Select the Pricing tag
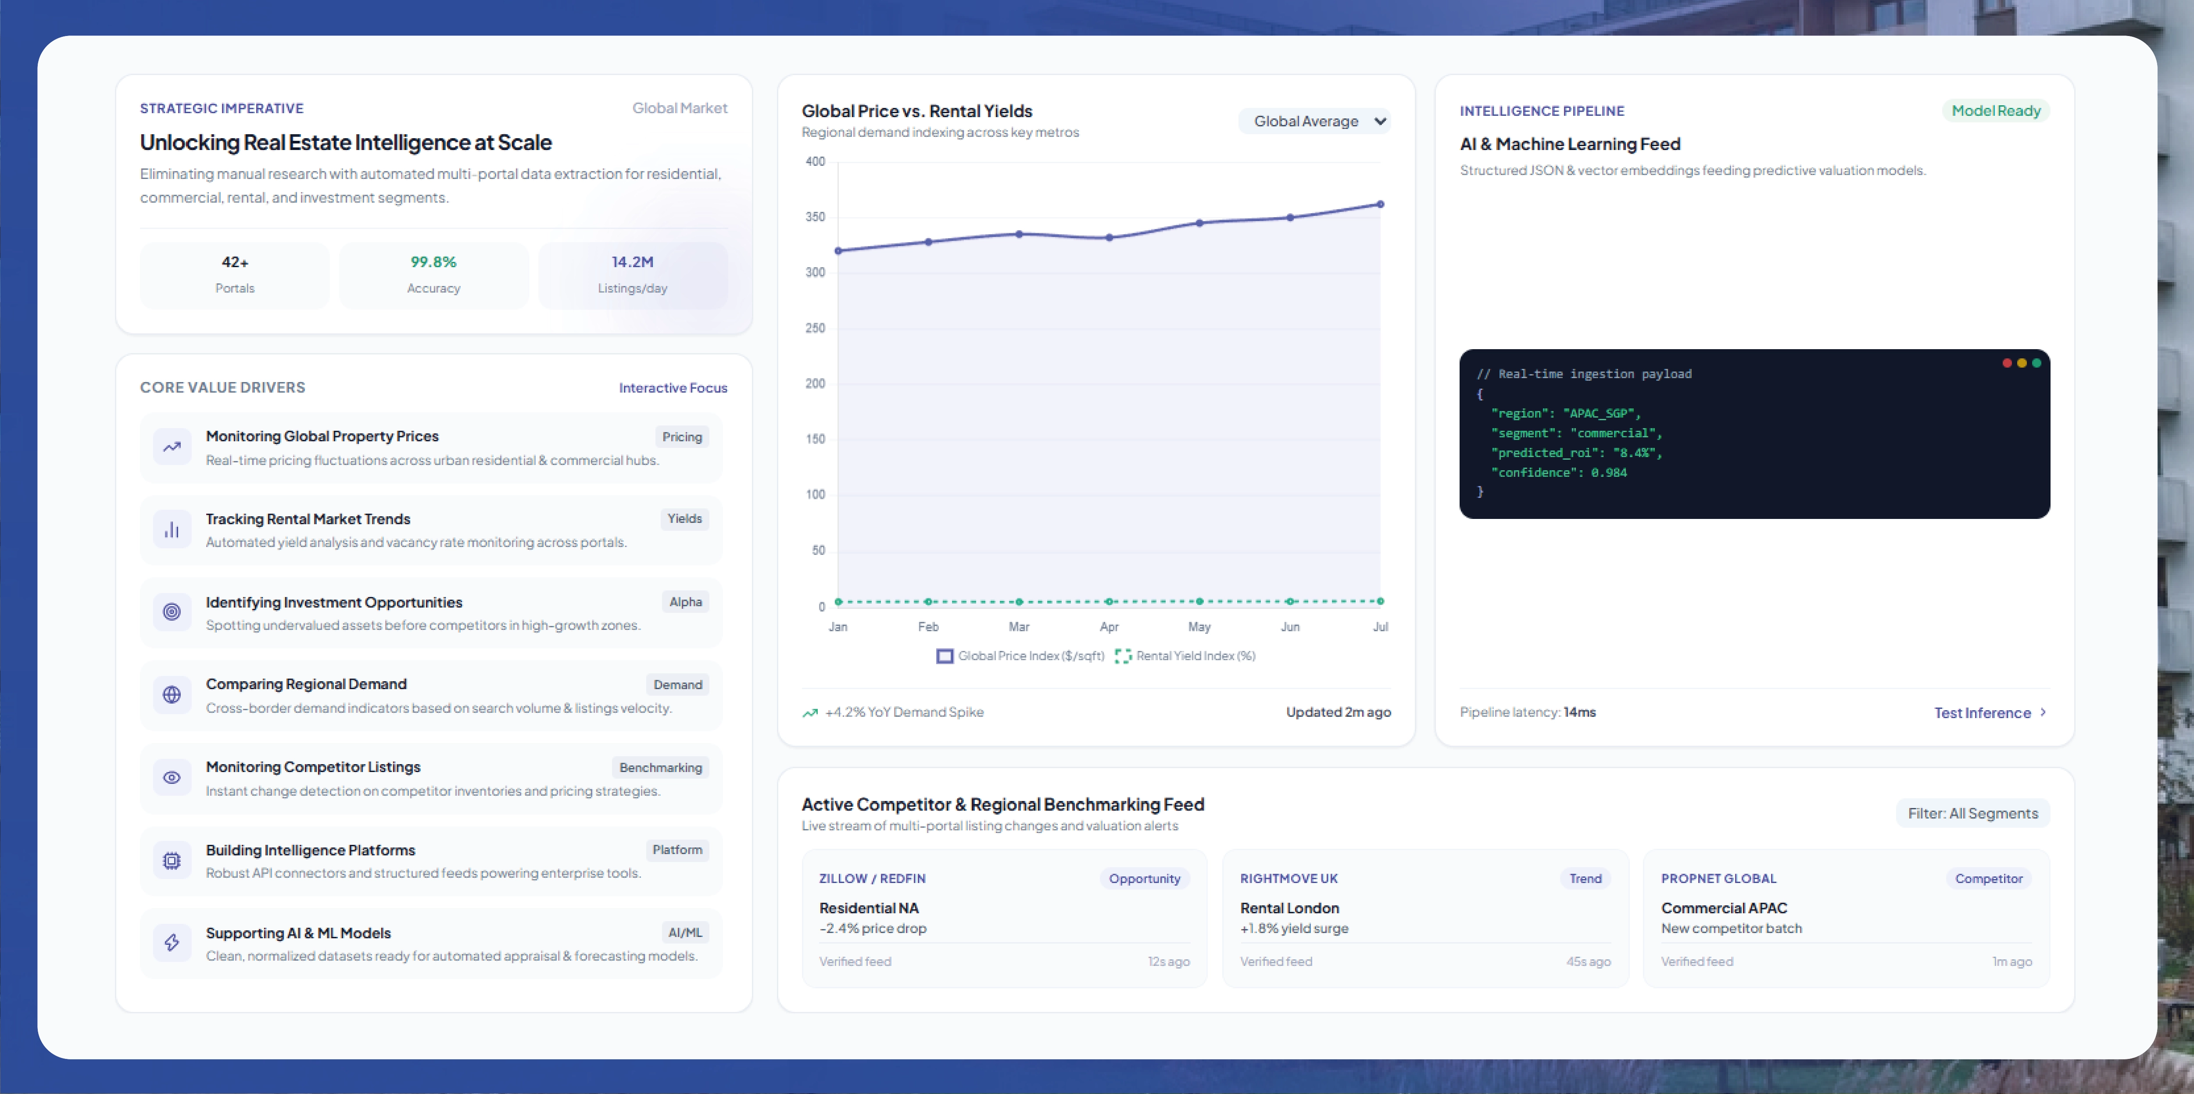The height and width of the screenshot is (1094, 2194). point(682,437)
